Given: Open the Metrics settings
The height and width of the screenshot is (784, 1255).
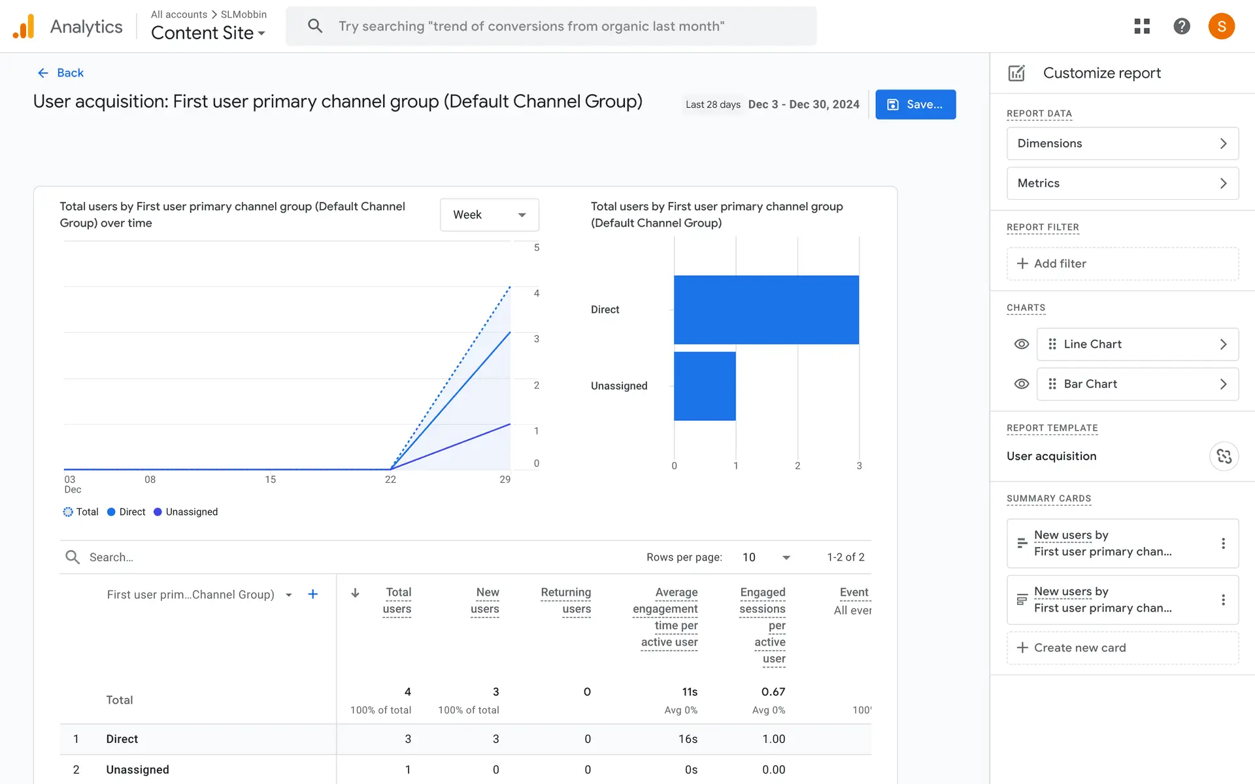Looking at the screenshot, I should (1122, 184).
